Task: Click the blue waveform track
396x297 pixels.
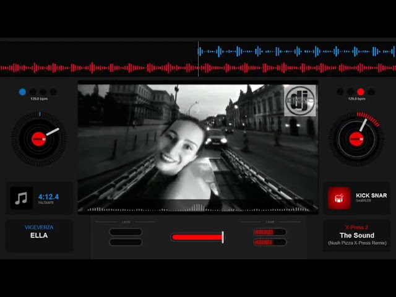Action: coord(297,51)
